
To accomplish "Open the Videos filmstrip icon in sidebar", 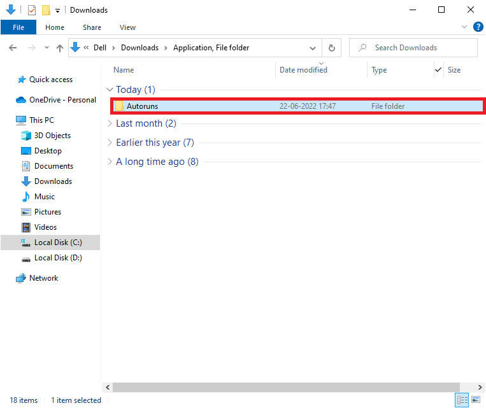I will pos(26,227).
